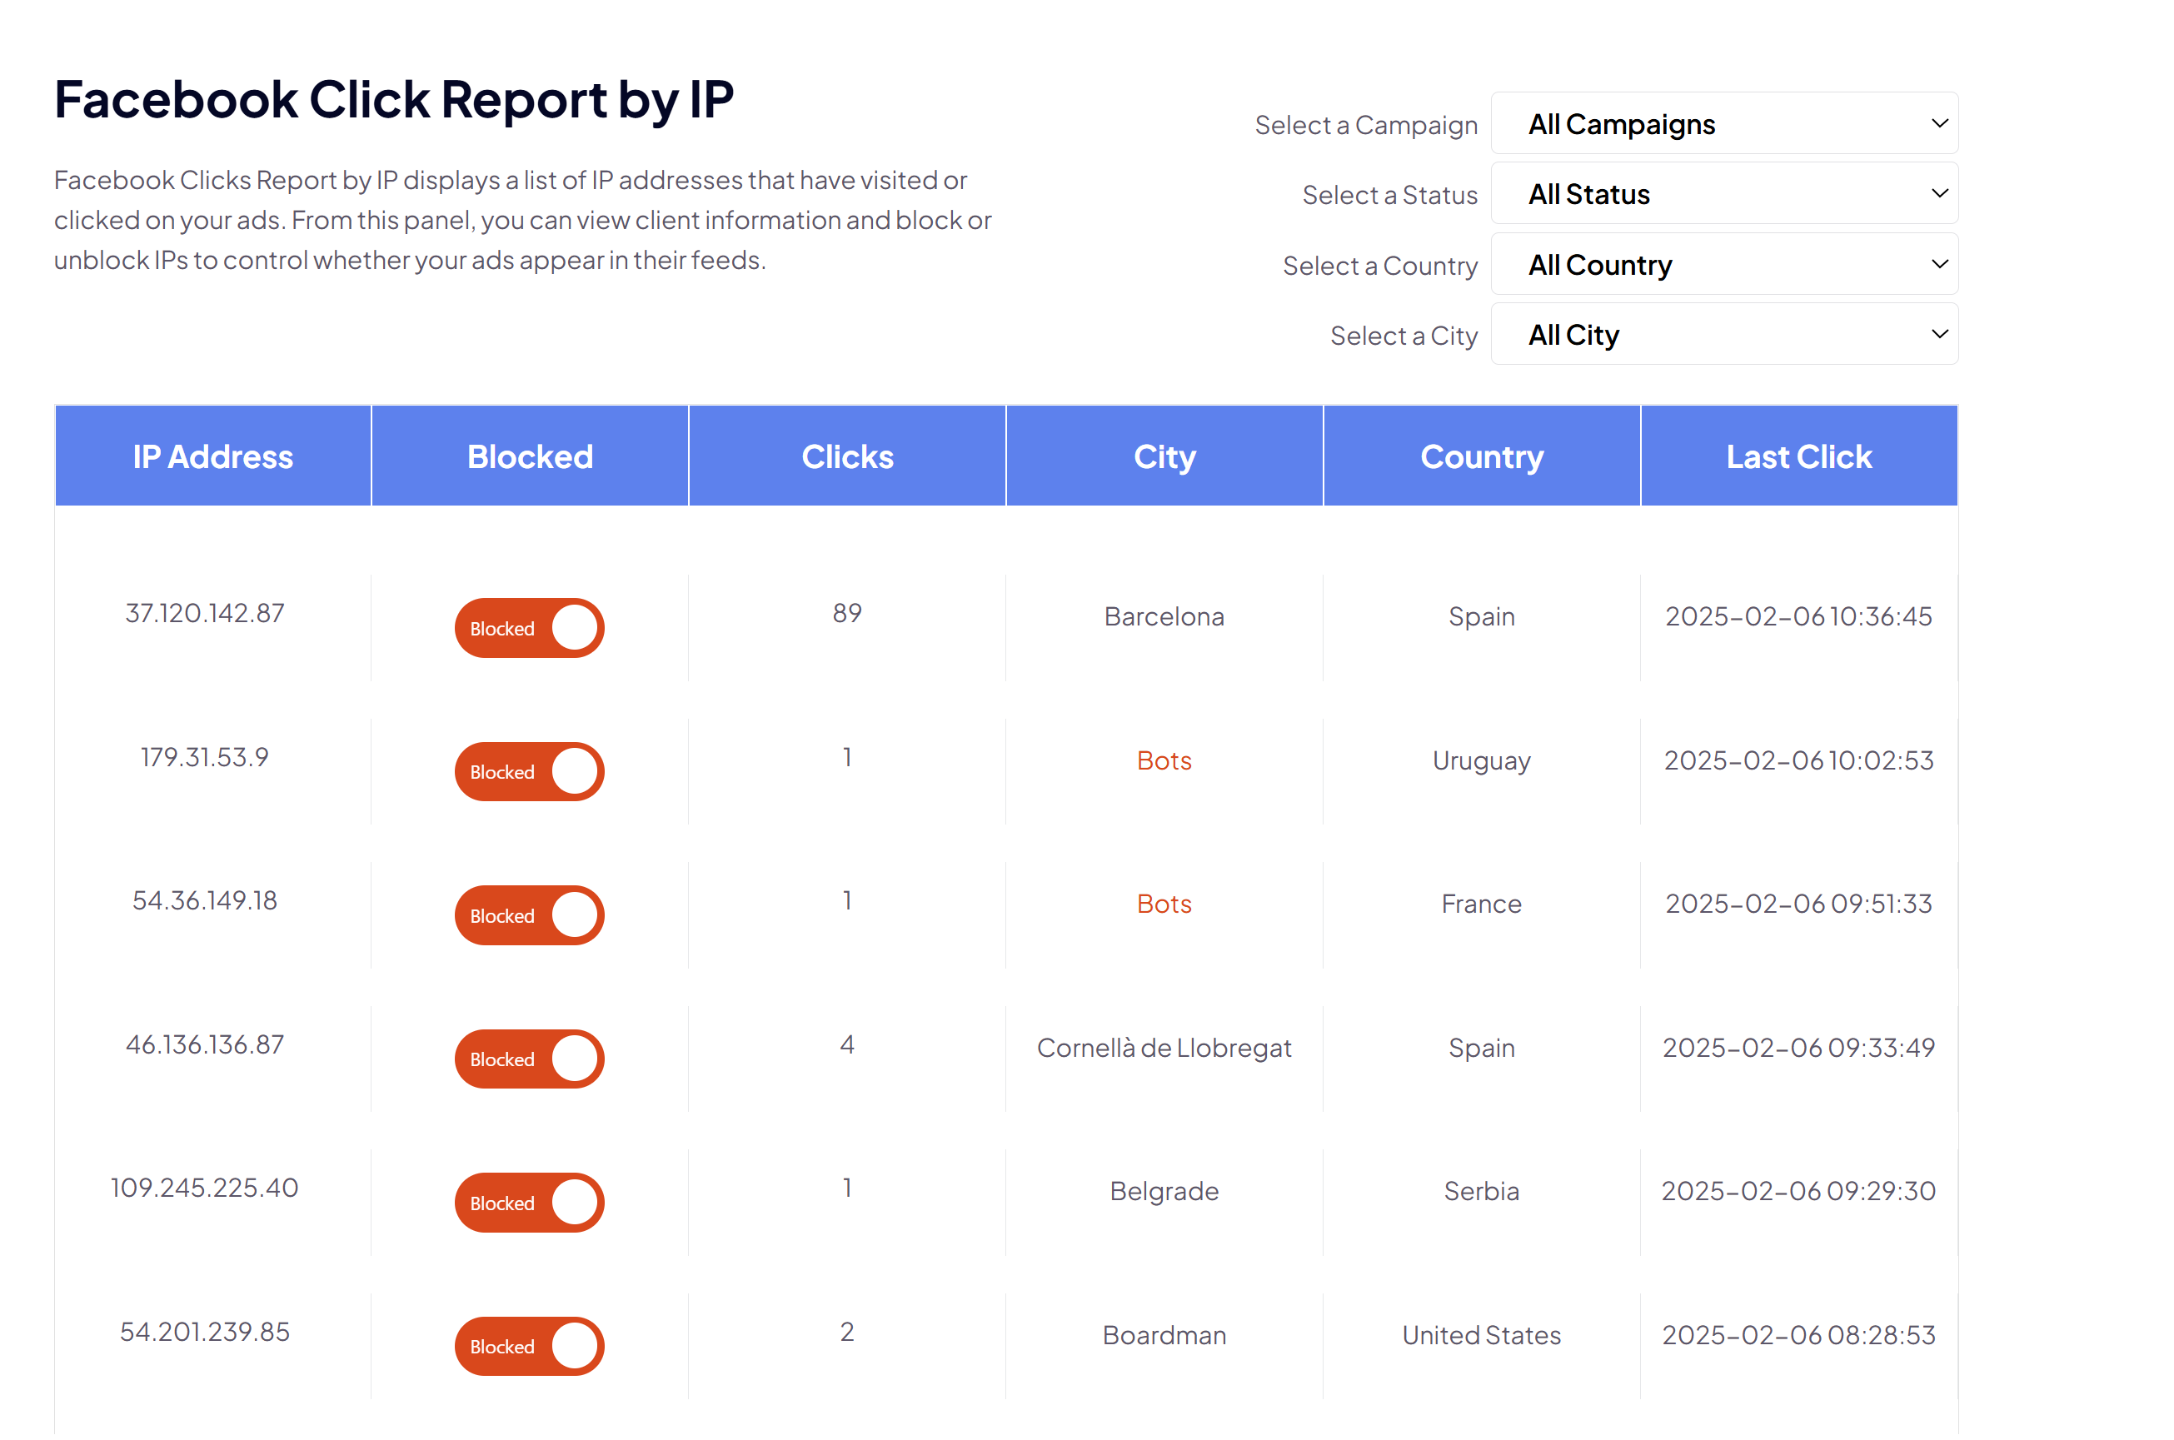The width and height of the screenshot is (2174, 1440).
Task: Click the red Bots label for Uruguay
Action: pos(1164,760)
